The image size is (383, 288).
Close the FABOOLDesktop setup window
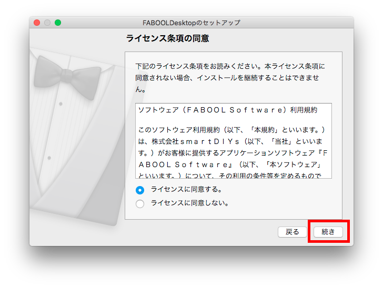pos(37,23)
